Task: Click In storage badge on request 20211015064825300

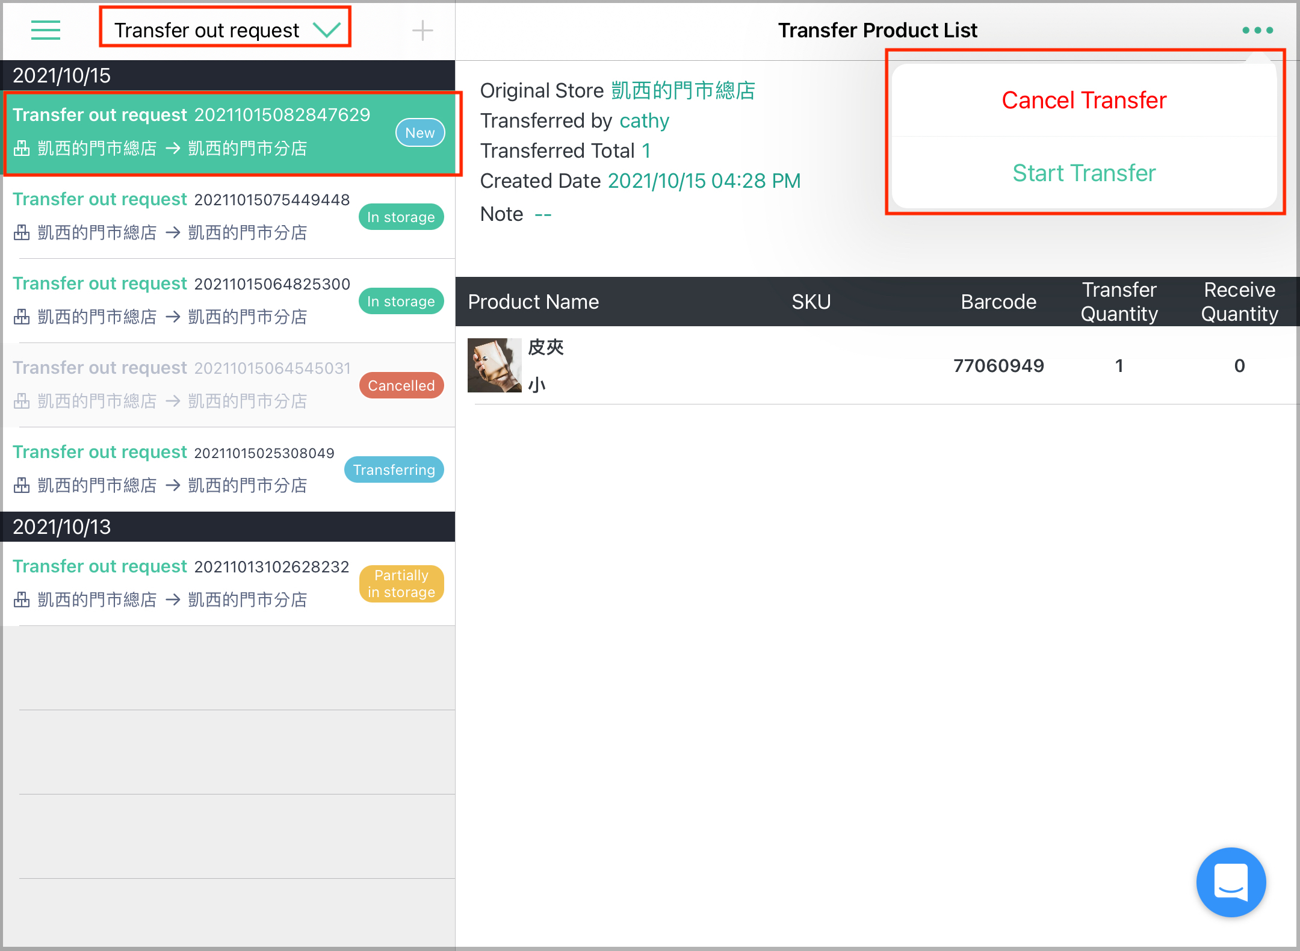Action: (x=401, y=301)
